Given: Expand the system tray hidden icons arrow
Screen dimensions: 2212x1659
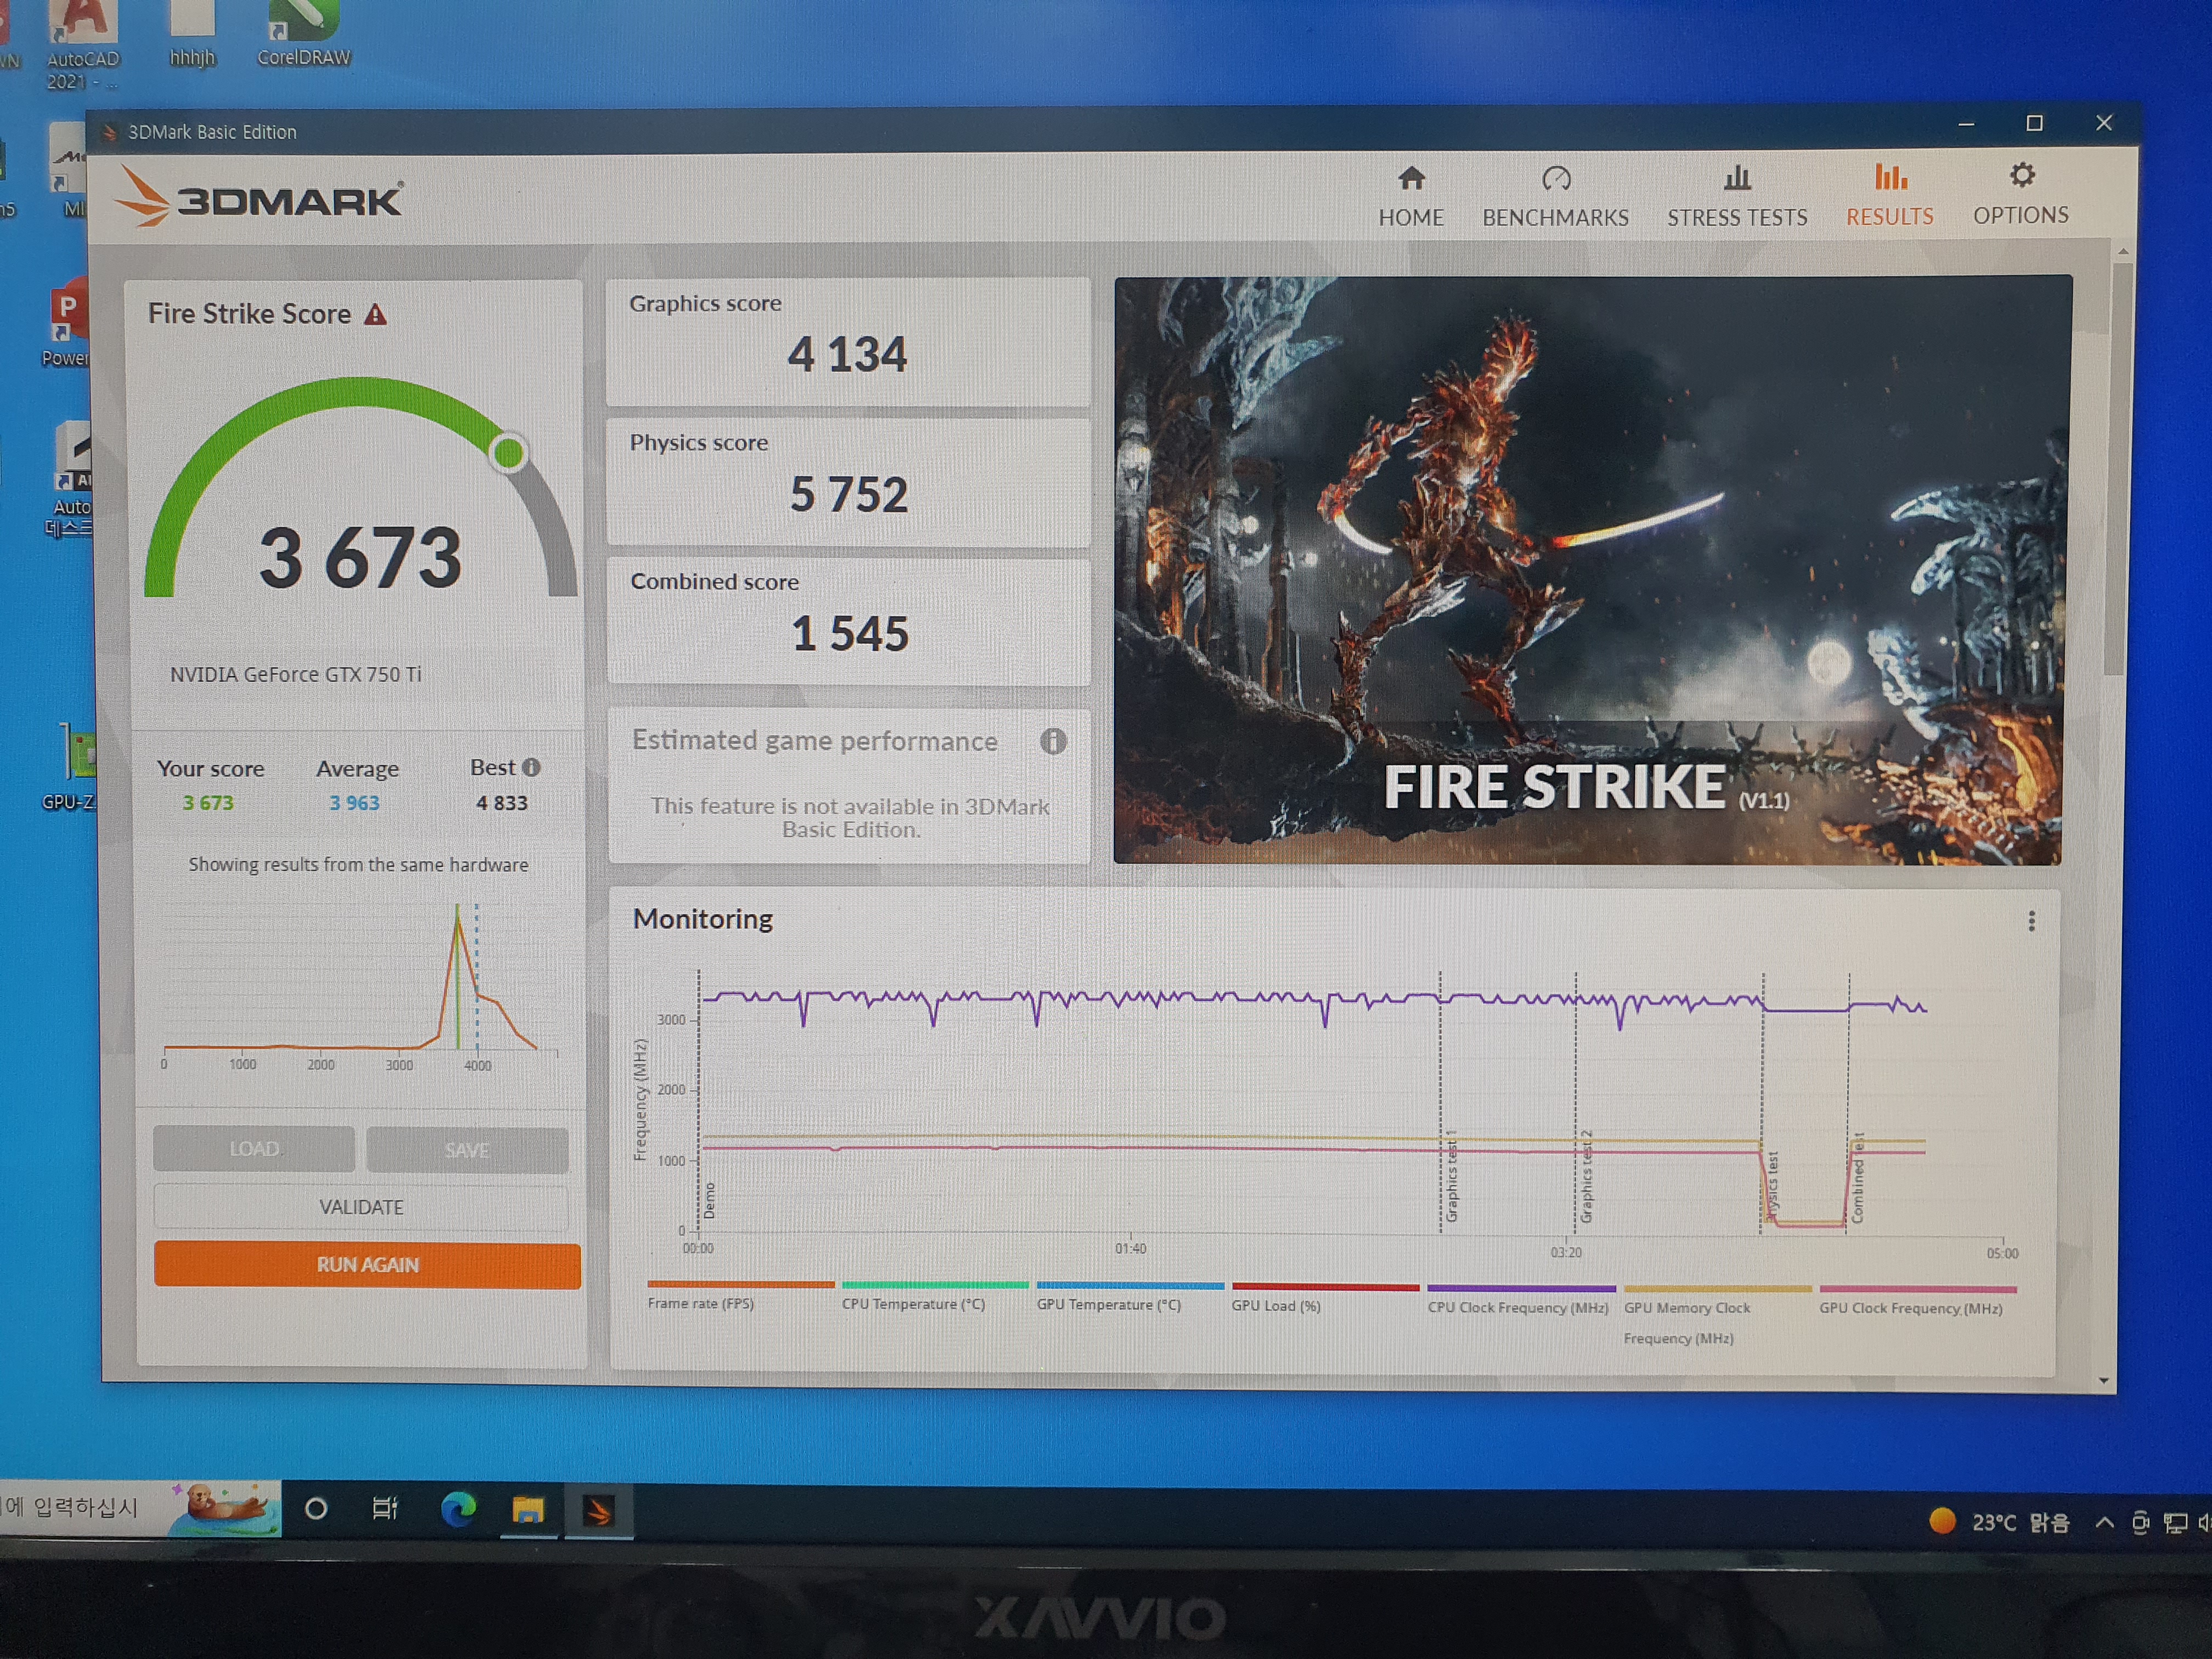Looking at the screenshot, I should pyautogui.click(x=2104, y=1523).
